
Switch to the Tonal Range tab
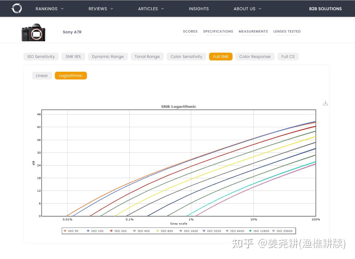[x=147, y=57]
